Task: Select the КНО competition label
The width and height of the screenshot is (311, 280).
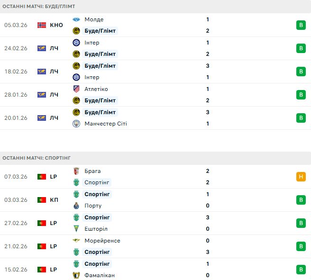Action: coord(56,25)
